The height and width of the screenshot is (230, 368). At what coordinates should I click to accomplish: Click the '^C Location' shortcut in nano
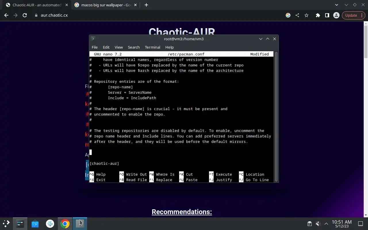[x=252, y=174]
